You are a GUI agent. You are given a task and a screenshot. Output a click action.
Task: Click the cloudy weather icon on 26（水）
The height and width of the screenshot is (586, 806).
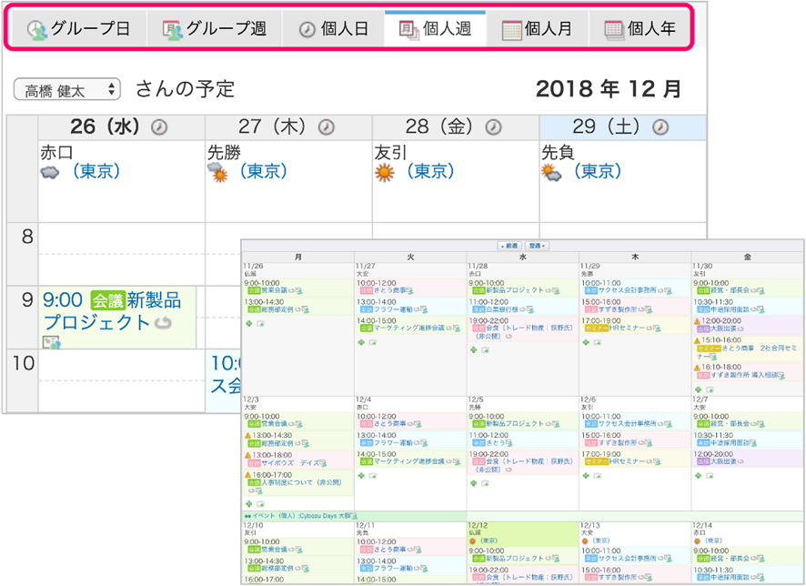(50, 172)
